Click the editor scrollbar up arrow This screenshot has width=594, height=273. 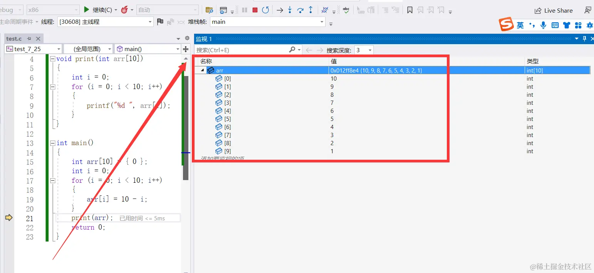tap(186, 58)
